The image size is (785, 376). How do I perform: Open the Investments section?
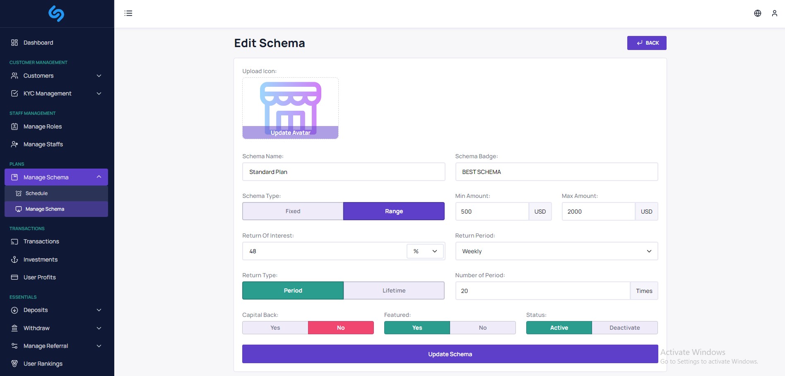(40, 259)
